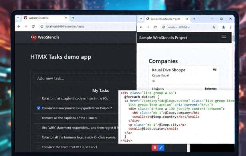Open new tab in Sample WebStencils Project window
The width and height of the screenshot is (246, 156).
tap(194, 19)
